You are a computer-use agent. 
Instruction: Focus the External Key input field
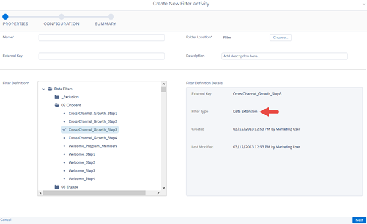click(102, 56)
